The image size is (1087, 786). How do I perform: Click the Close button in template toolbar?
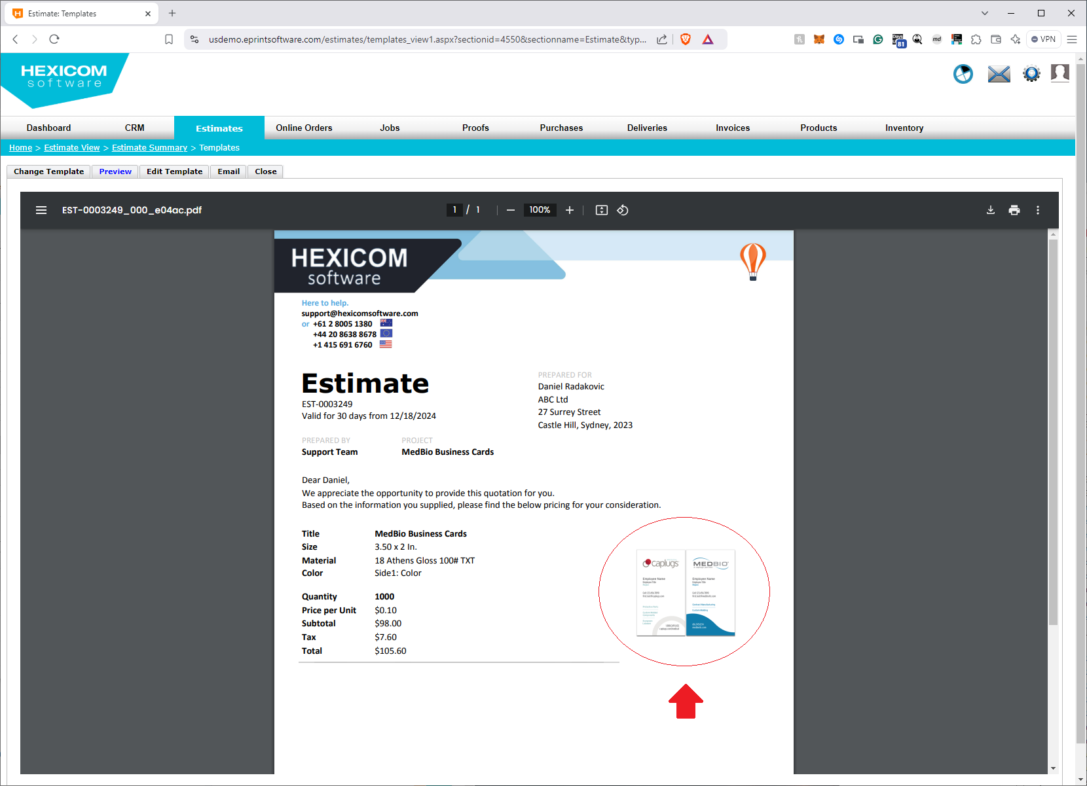[x=266, y=171]
